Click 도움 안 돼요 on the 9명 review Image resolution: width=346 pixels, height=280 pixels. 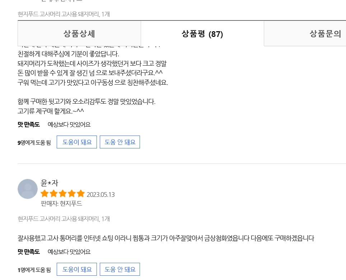(120, 142)
